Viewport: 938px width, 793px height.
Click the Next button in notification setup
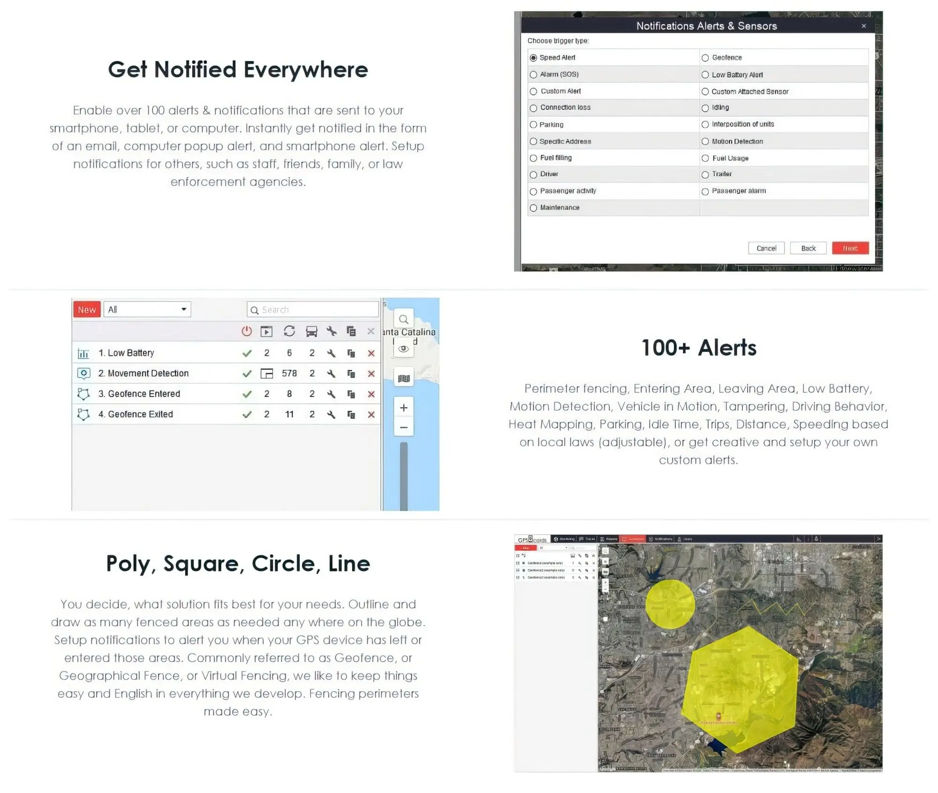pyautogui.click(x=849, y=248)
